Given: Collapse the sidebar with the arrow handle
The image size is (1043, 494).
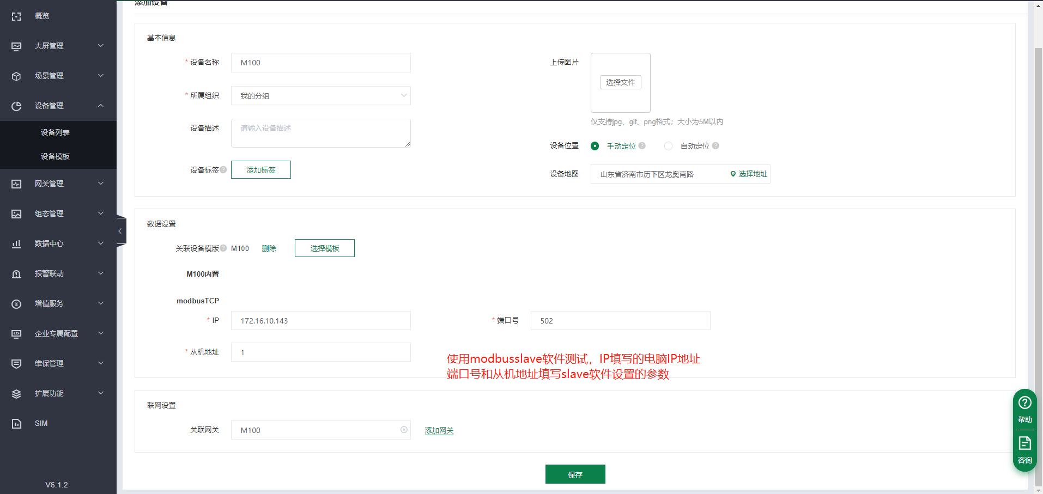Looking at the screenshot, I should point(120,231).
